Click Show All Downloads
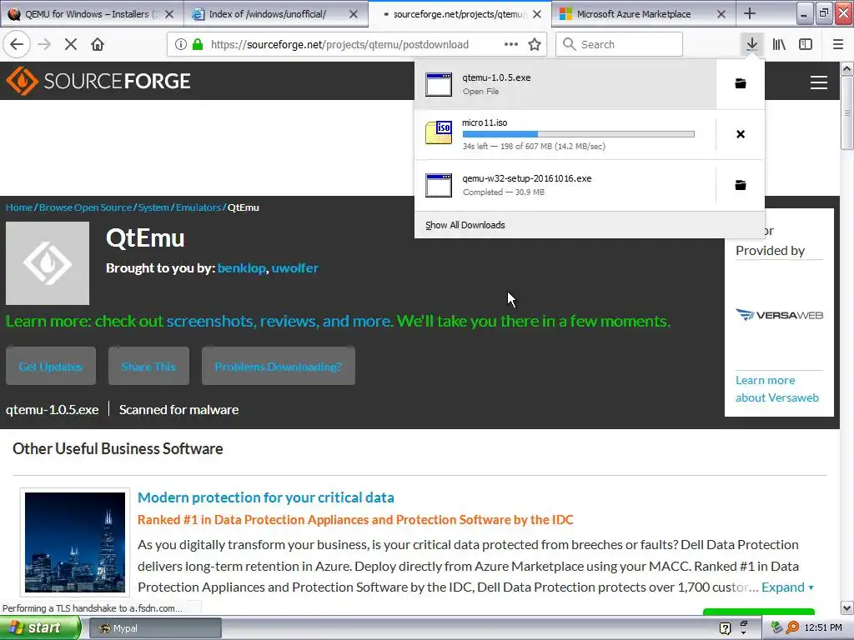 (x=465, y=225)
